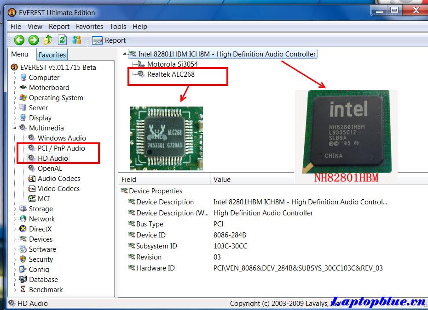Expand the Display tree node
This screenshot has width=428, height=310.
click(15, 118)
